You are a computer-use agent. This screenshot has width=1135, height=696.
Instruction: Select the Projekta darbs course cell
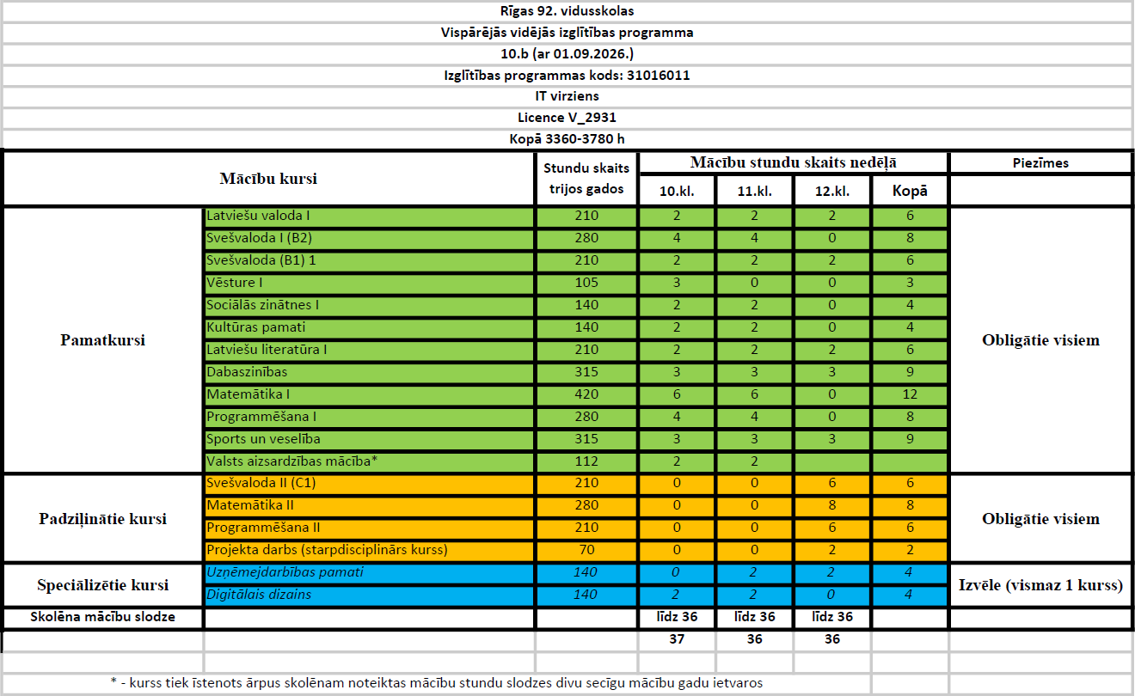[369, 550]
